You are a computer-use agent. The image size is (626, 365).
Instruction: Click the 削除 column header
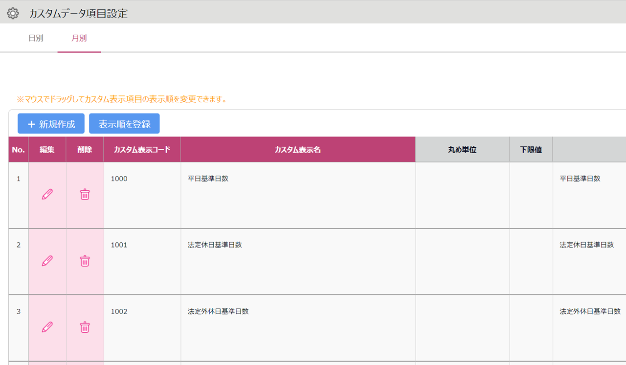[x=85, y=150]
